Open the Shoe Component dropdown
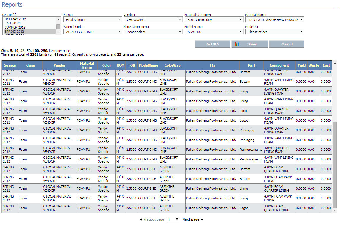This screenshot has width=341, height=227. pyautogui.click(x=153, y=32)
